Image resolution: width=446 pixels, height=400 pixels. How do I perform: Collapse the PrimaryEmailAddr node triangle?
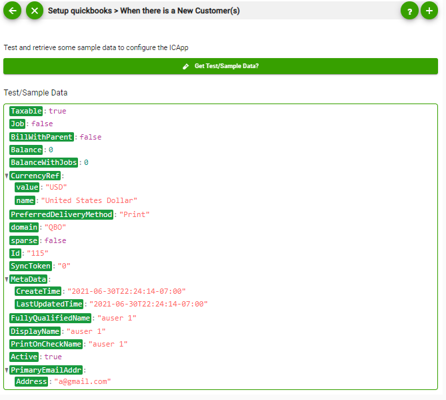point(7,370)
